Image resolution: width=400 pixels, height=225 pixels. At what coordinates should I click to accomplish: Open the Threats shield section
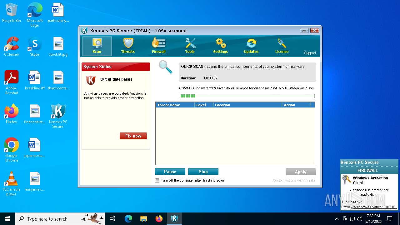coord(128,46)
